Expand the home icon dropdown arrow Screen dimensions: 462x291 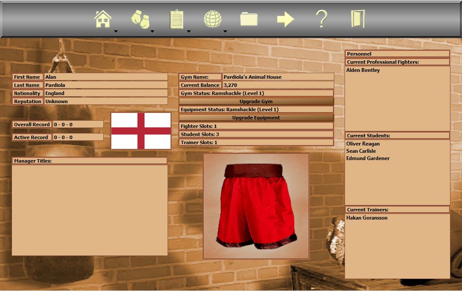116,31
